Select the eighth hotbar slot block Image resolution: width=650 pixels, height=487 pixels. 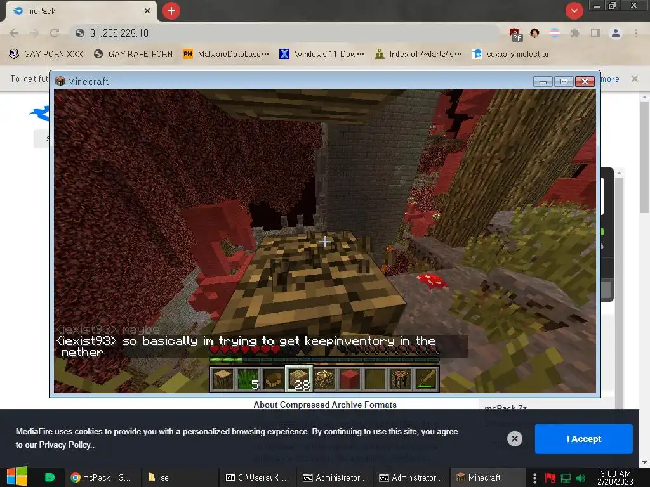click(401, 379)
